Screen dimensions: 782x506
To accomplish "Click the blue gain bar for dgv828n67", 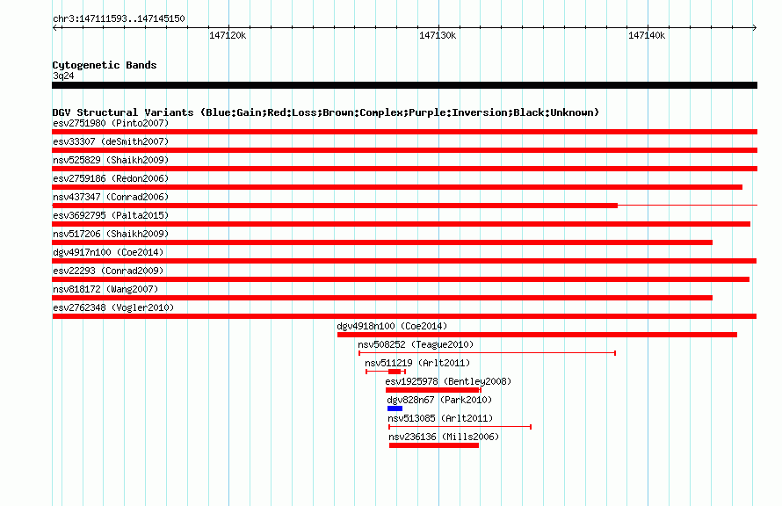I will (395, 408).
